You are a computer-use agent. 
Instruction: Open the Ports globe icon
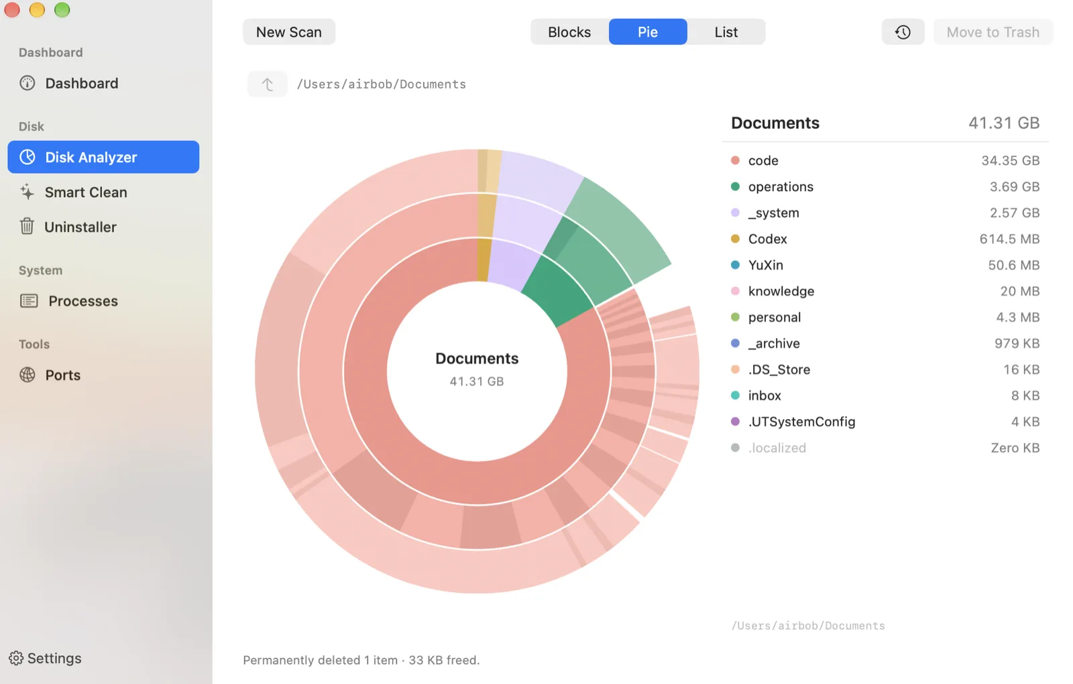click(x=27, y=375)
